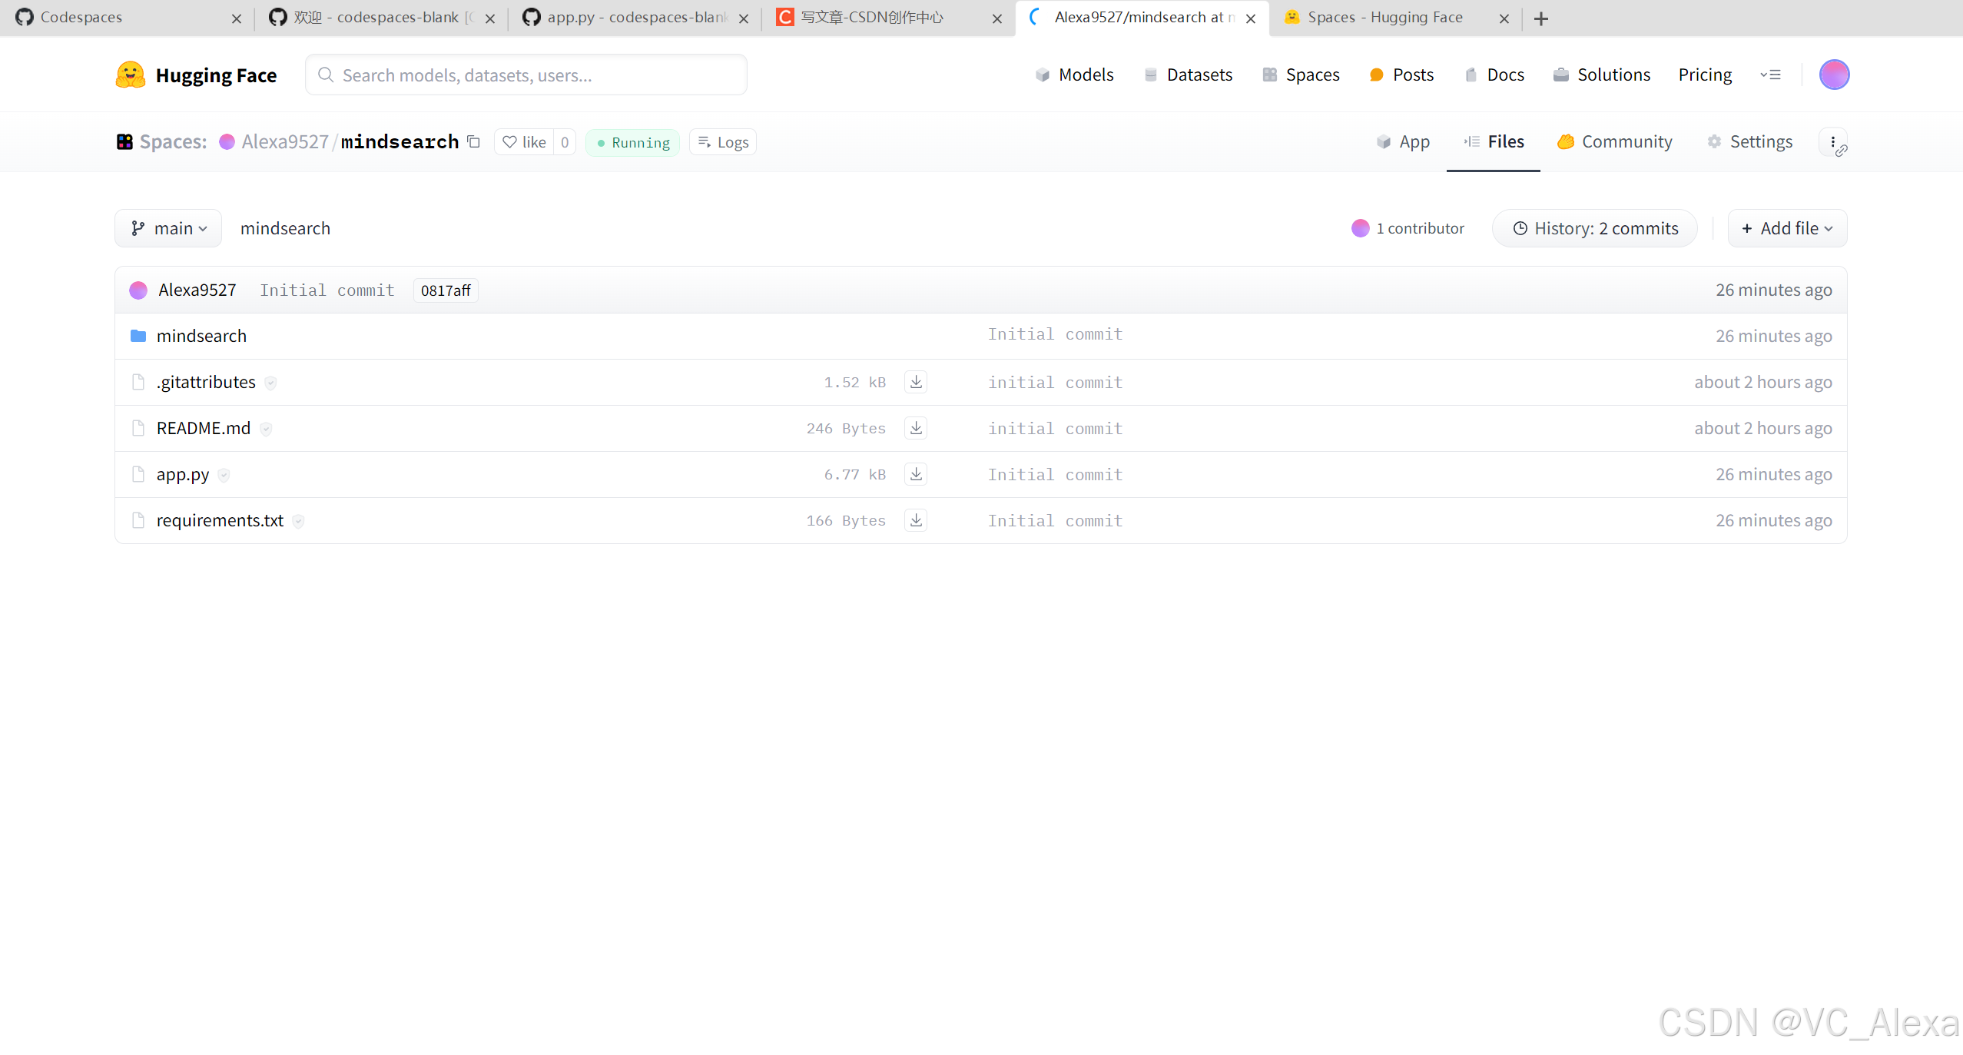Open the Pricing page

1705,75
